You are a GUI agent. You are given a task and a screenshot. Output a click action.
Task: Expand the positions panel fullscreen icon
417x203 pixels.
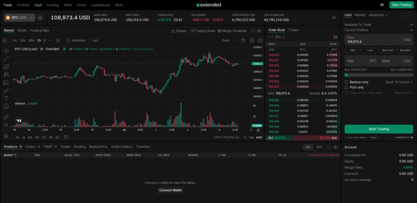pyautogui.click(x=329, y=147)
